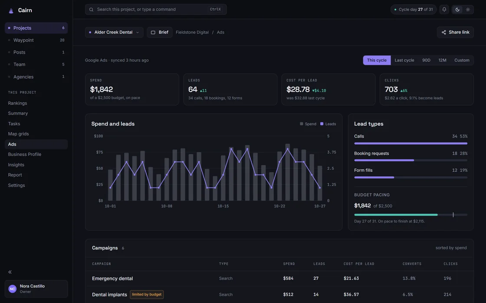The height and width of the screenshot is (303, 486).
Task: Click the Spend summary card
Action: 132,89
